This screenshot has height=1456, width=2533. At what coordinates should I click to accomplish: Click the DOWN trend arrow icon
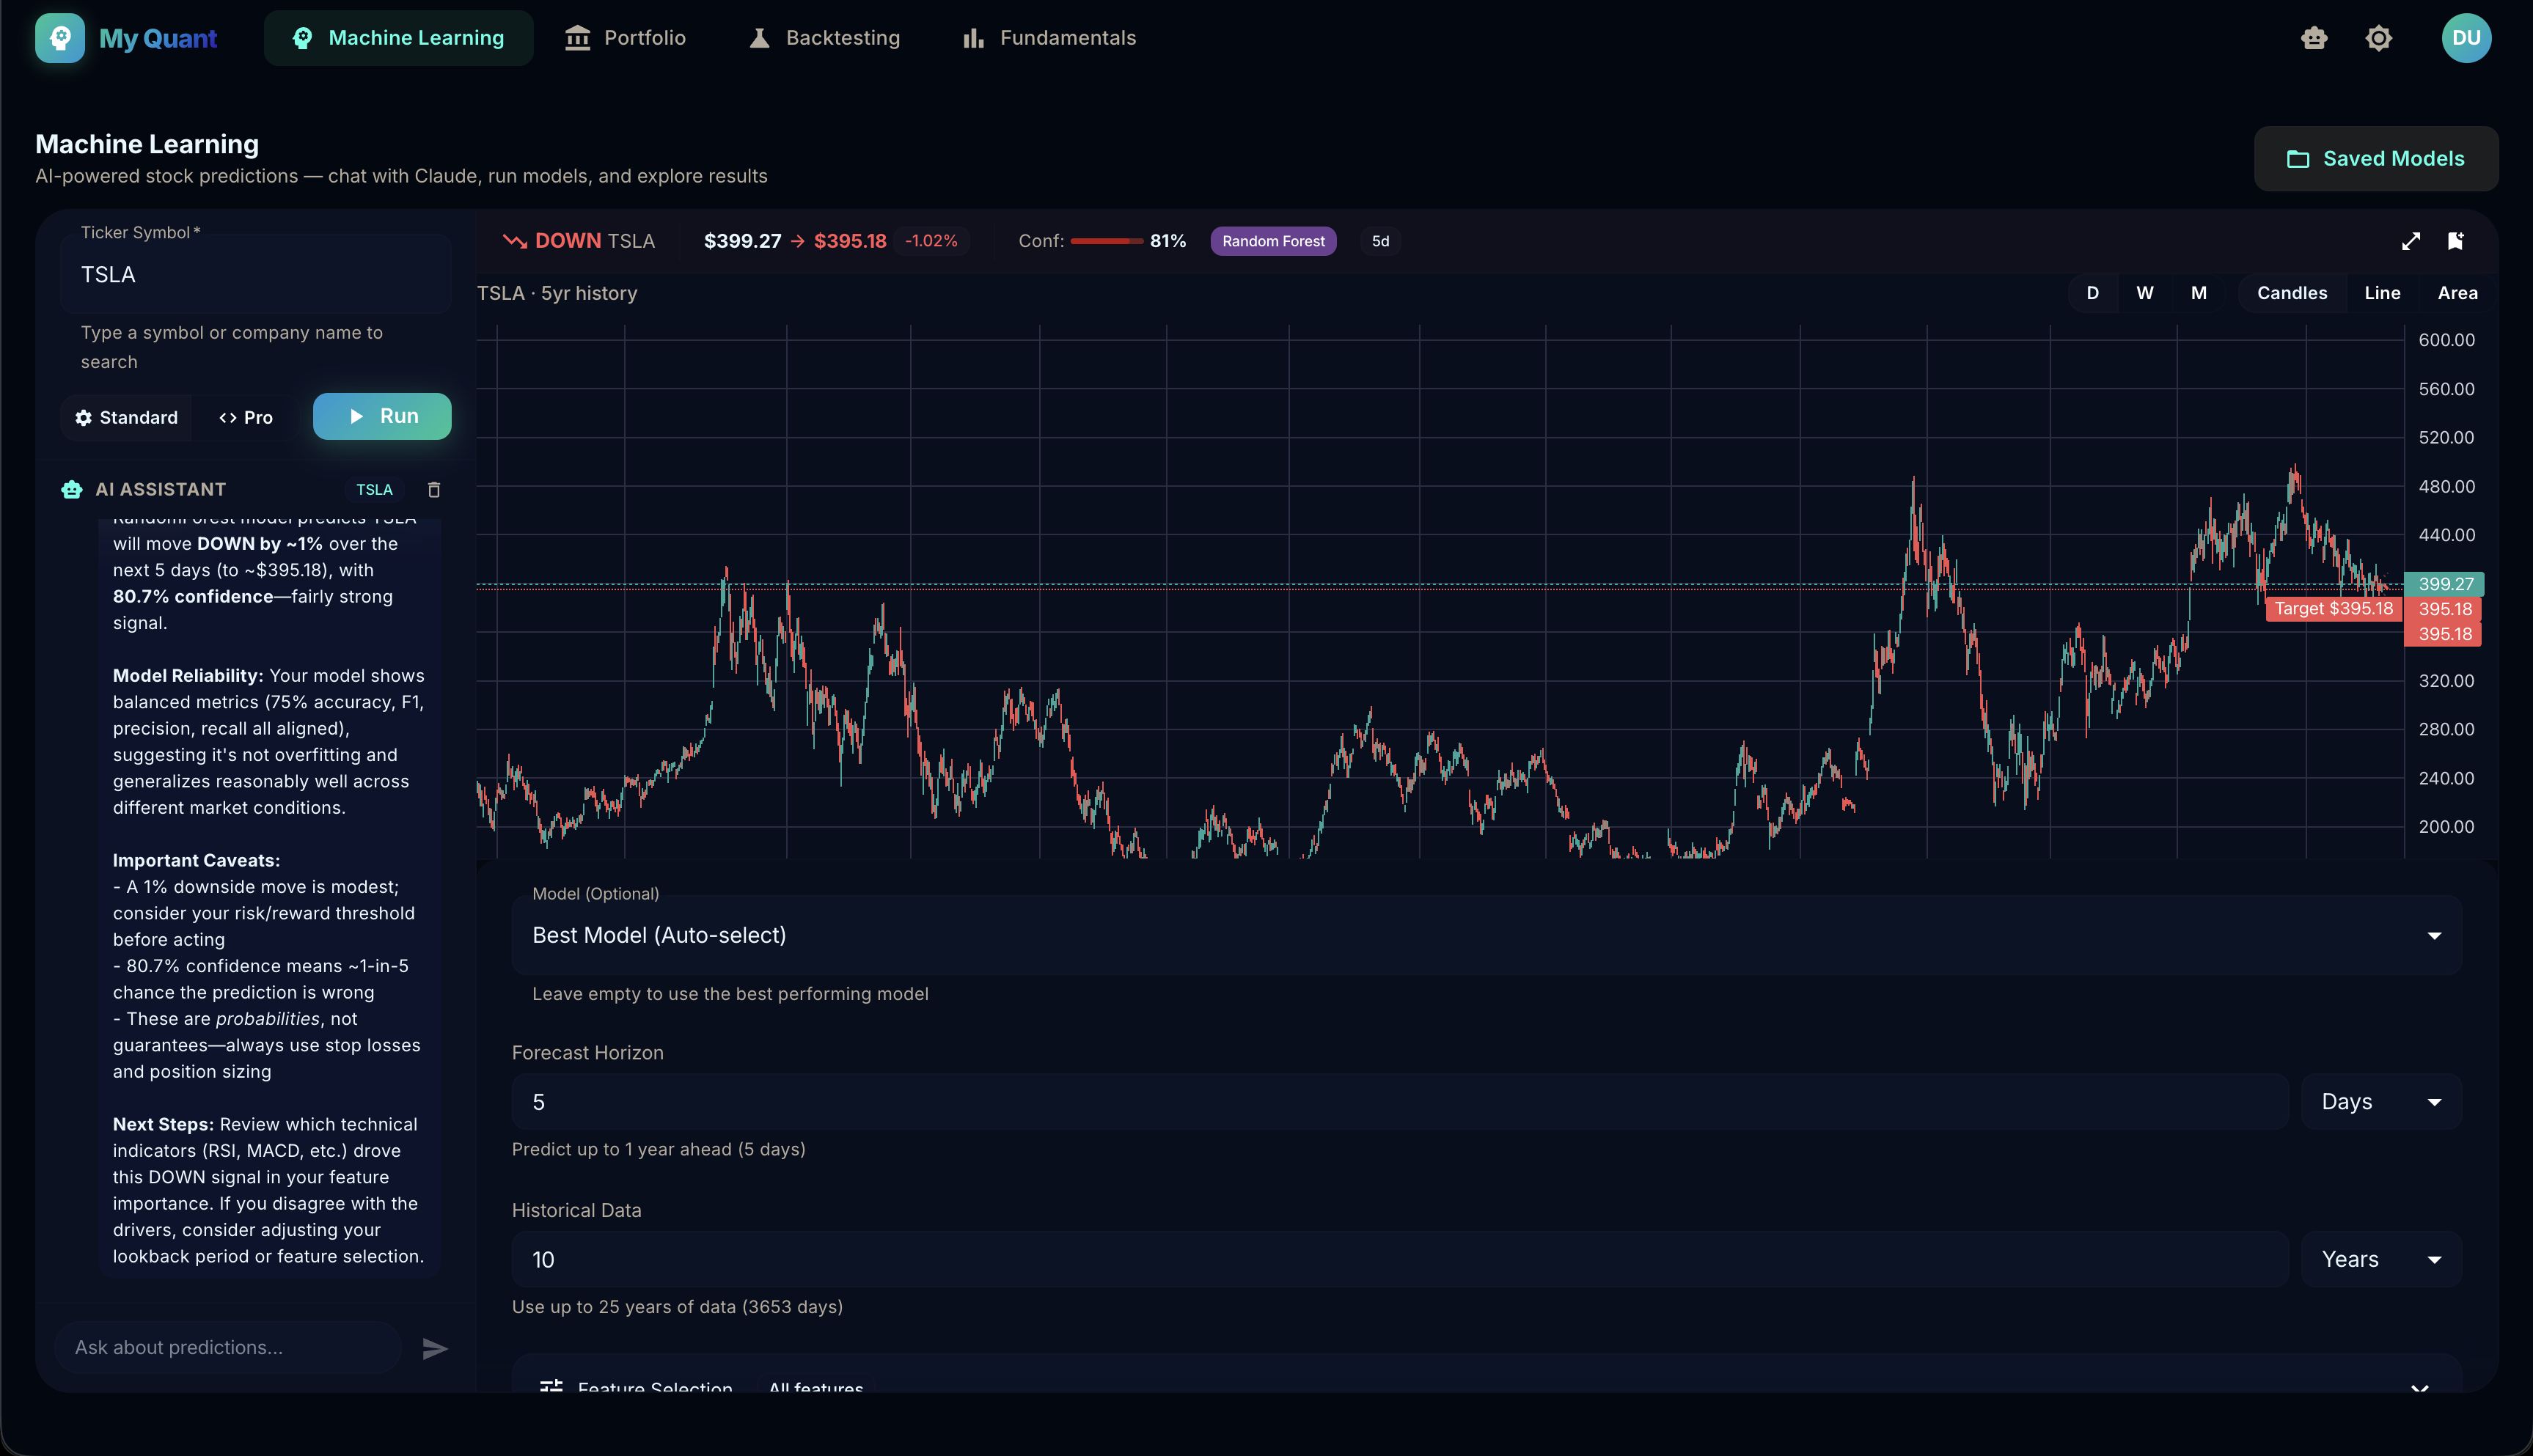pos(515,241)
